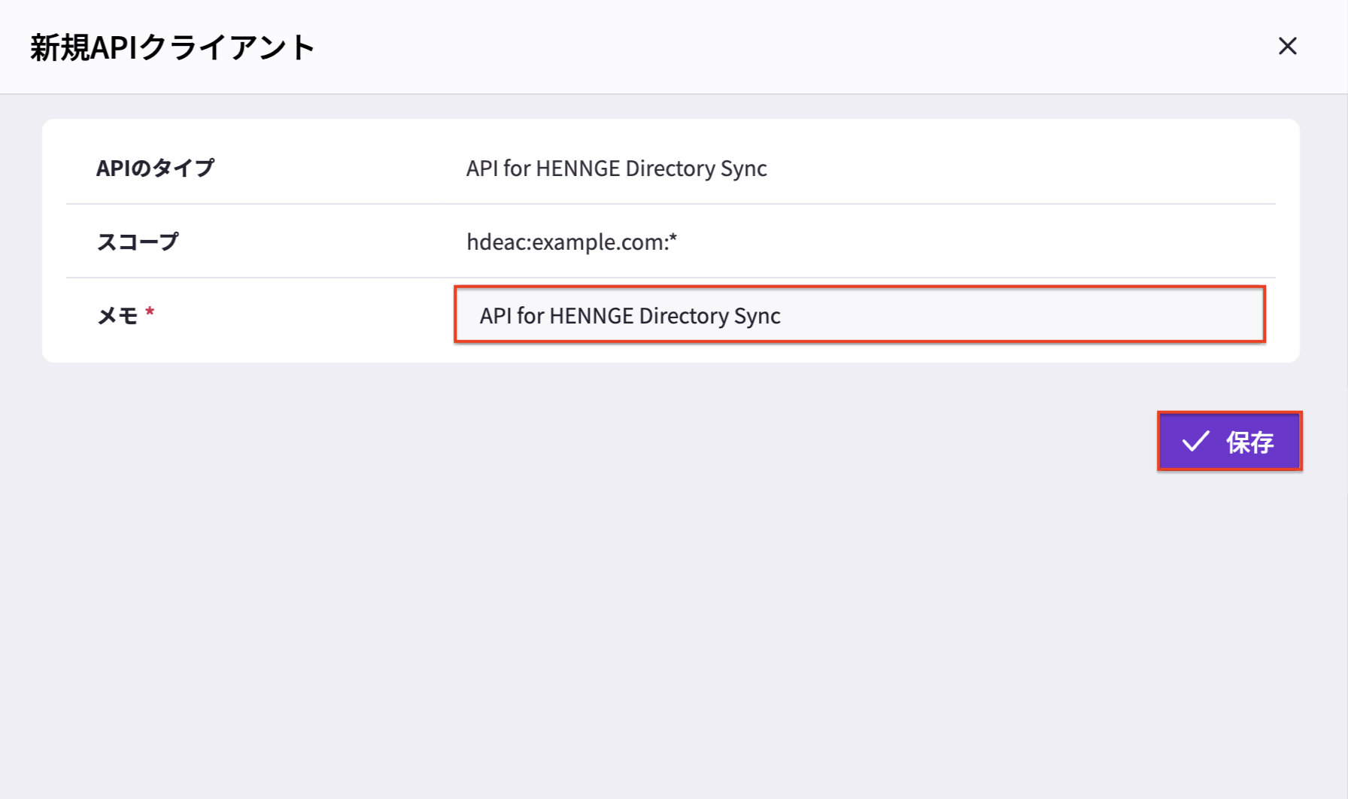Focus the メモ input field
Screen dimensions: 1348x799
click(860, 315)
